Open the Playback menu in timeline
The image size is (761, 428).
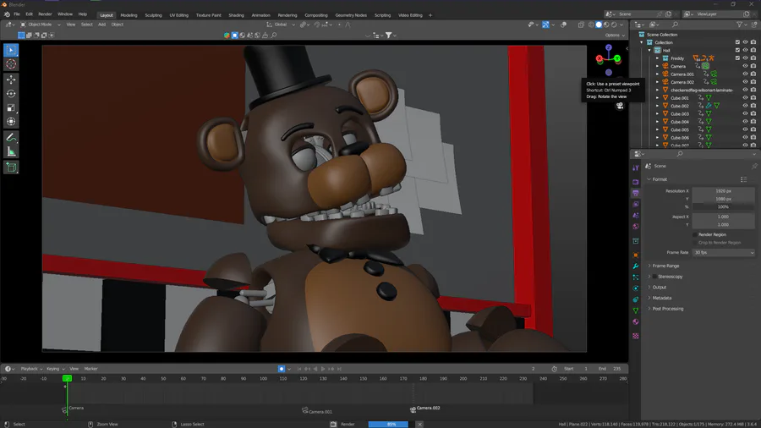click(x=31, y=369)
